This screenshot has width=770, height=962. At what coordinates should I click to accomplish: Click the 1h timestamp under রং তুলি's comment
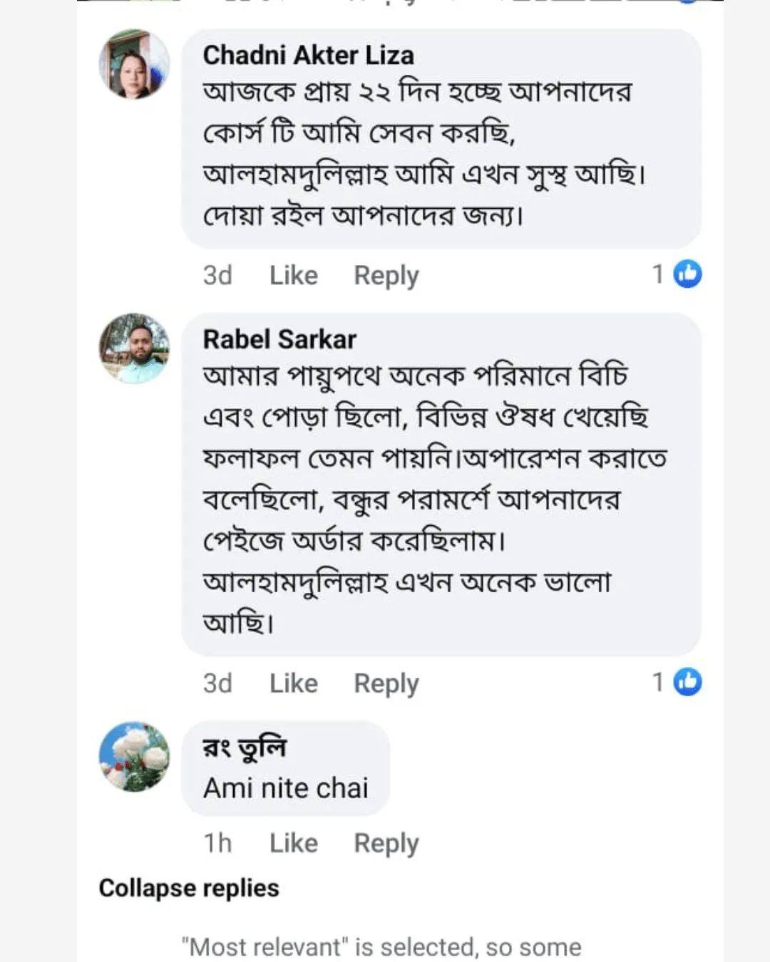pyautogui.click(x=217, y=843)
